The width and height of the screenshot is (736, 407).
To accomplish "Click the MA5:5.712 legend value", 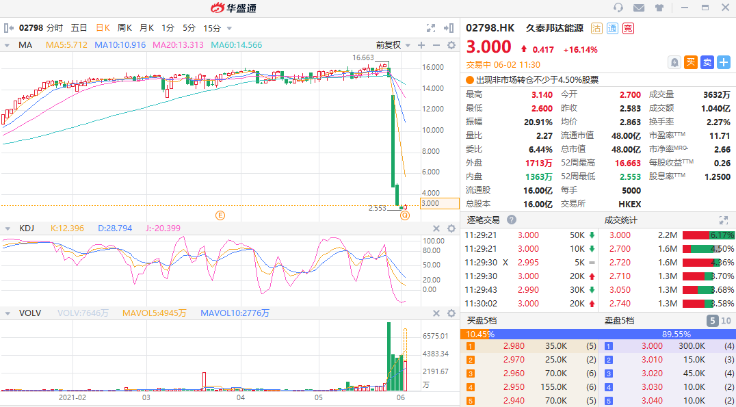I will [x=66, y=45].
